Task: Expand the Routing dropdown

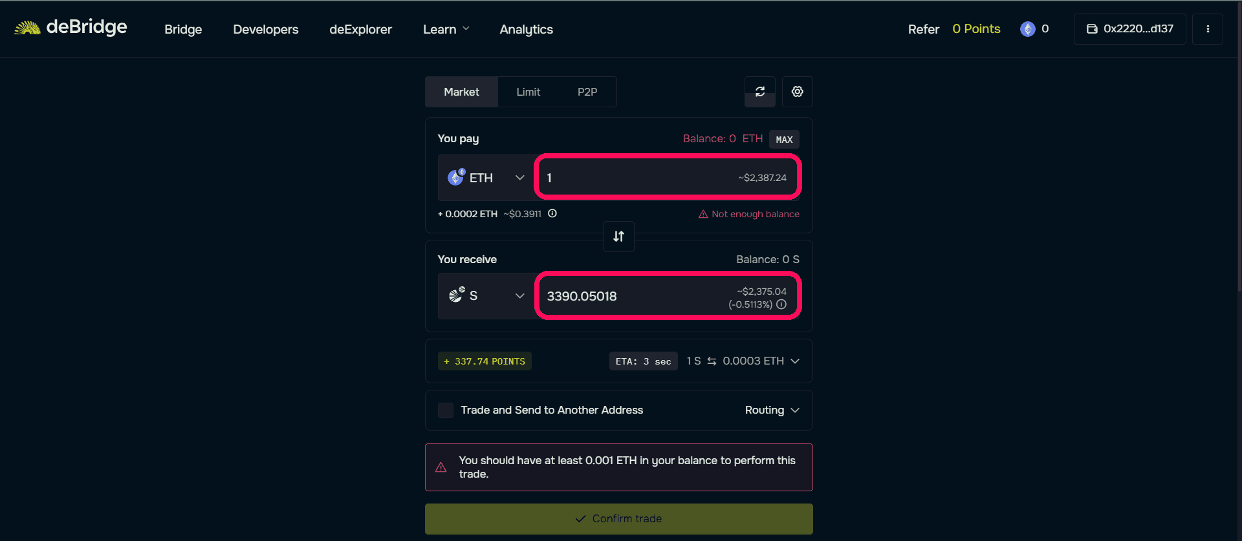Action: (x=772, y=410)
